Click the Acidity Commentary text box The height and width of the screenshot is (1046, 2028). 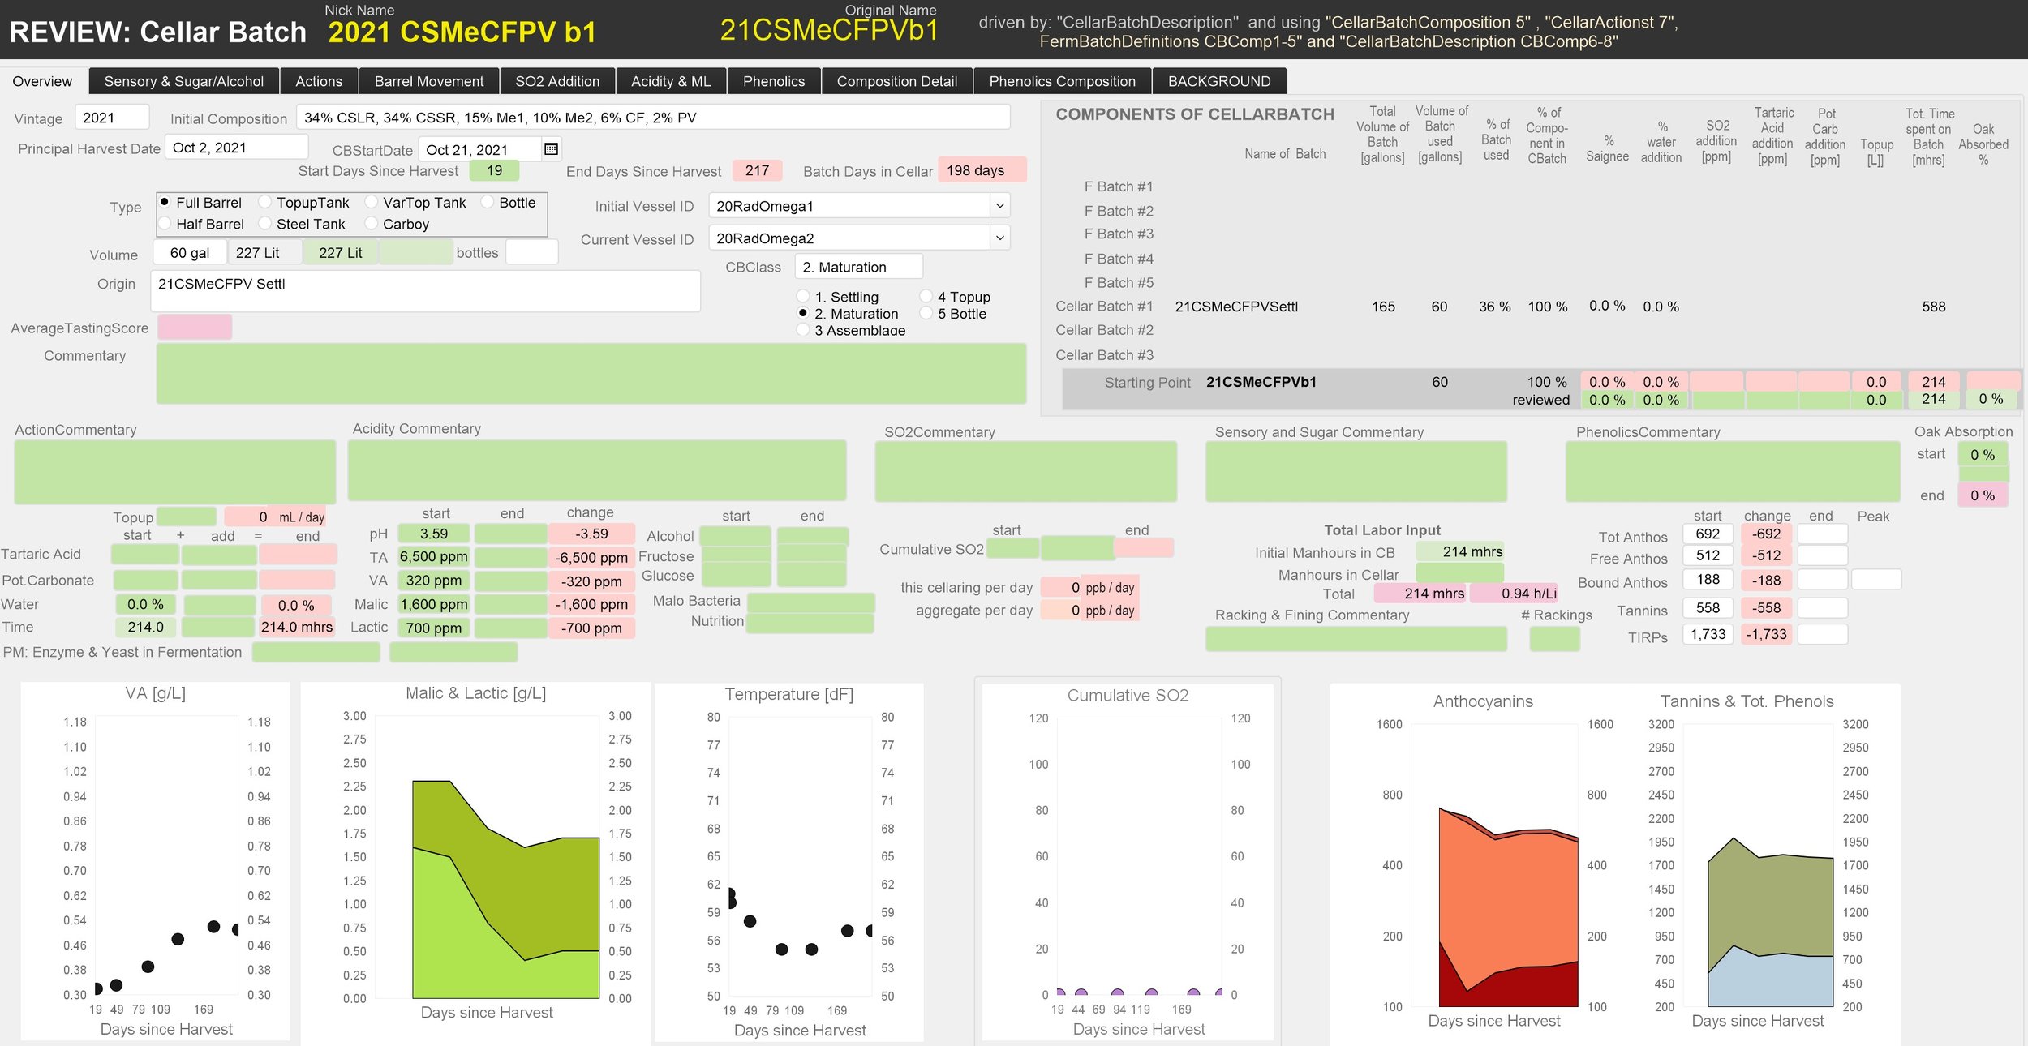pyautogui.click(x=597, y=470)
